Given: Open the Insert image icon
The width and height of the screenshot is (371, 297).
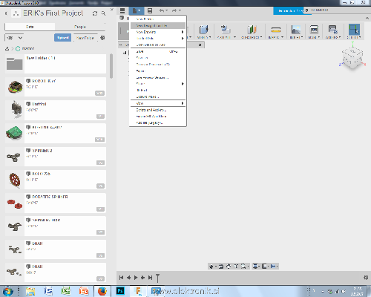Looking at the screenshot, I should [296, 30].
